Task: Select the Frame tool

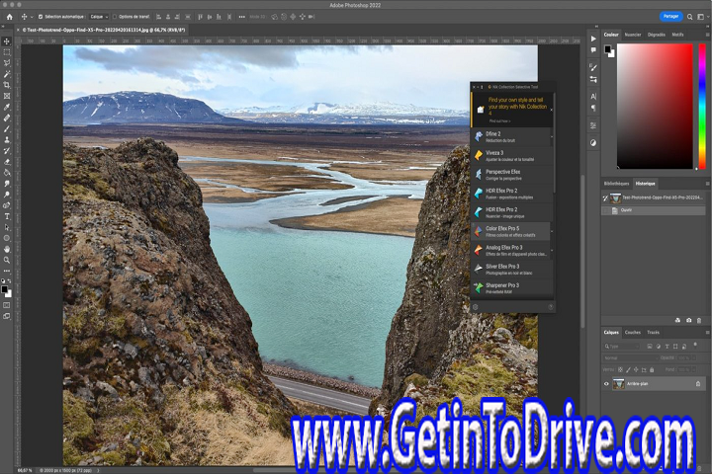Action: [7, 96]
